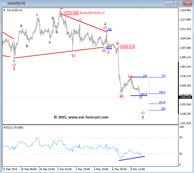This screenshot has width=194, height=173.
Task: Click the INVALIDATION LV. text label
Action: coord(92,13)
